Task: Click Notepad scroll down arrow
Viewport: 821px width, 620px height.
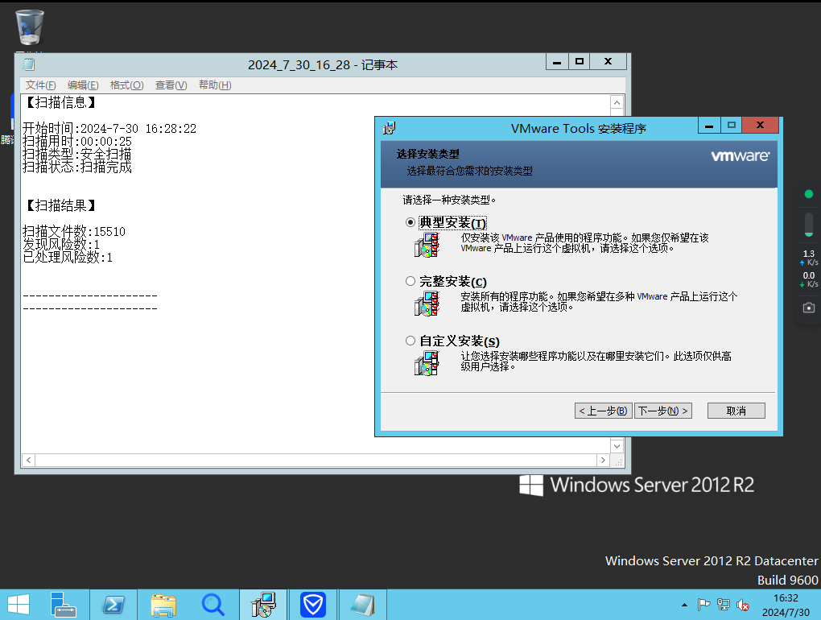Action: pyautogui.click(x=617, y=446)
